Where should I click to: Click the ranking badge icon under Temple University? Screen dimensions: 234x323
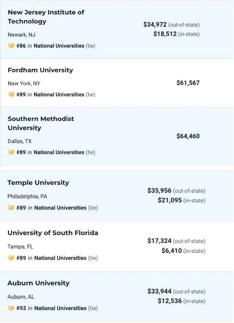11,208
